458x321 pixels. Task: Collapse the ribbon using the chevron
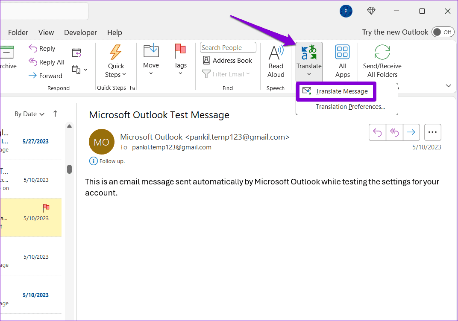coord(448,86)
